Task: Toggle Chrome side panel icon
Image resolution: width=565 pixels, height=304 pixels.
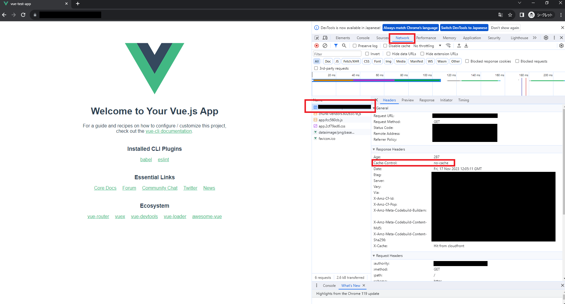Action: coord(522,15)
